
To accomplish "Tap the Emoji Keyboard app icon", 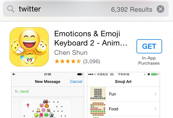I will tap(29, 47).
